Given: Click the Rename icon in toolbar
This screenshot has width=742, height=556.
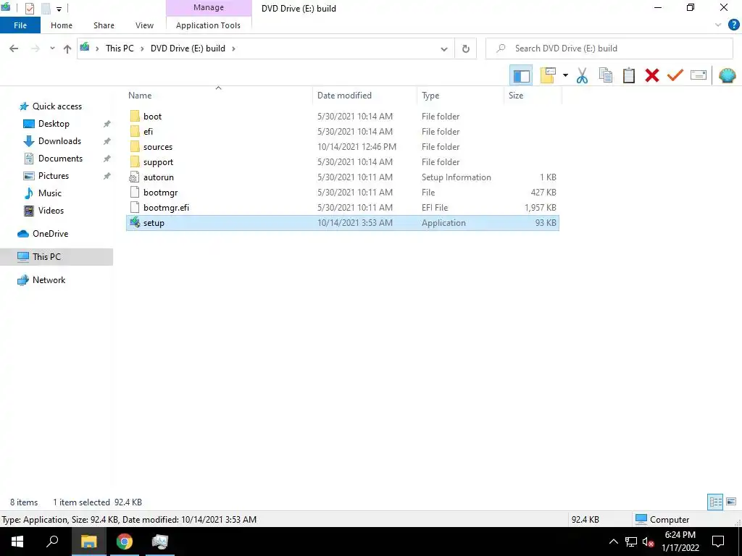Looking at the screenshot, I should [x=699, y=75].
